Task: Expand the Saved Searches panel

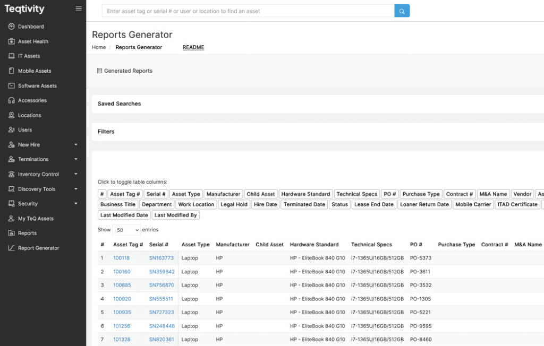Action: click(120, 104)
